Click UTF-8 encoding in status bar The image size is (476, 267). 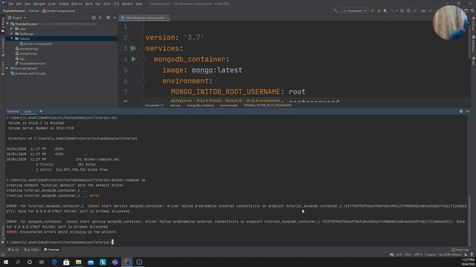click(x=418, y=254)
